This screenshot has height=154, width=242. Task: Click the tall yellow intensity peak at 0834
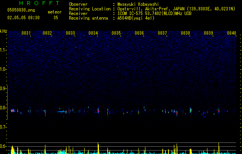coord(98,148)
